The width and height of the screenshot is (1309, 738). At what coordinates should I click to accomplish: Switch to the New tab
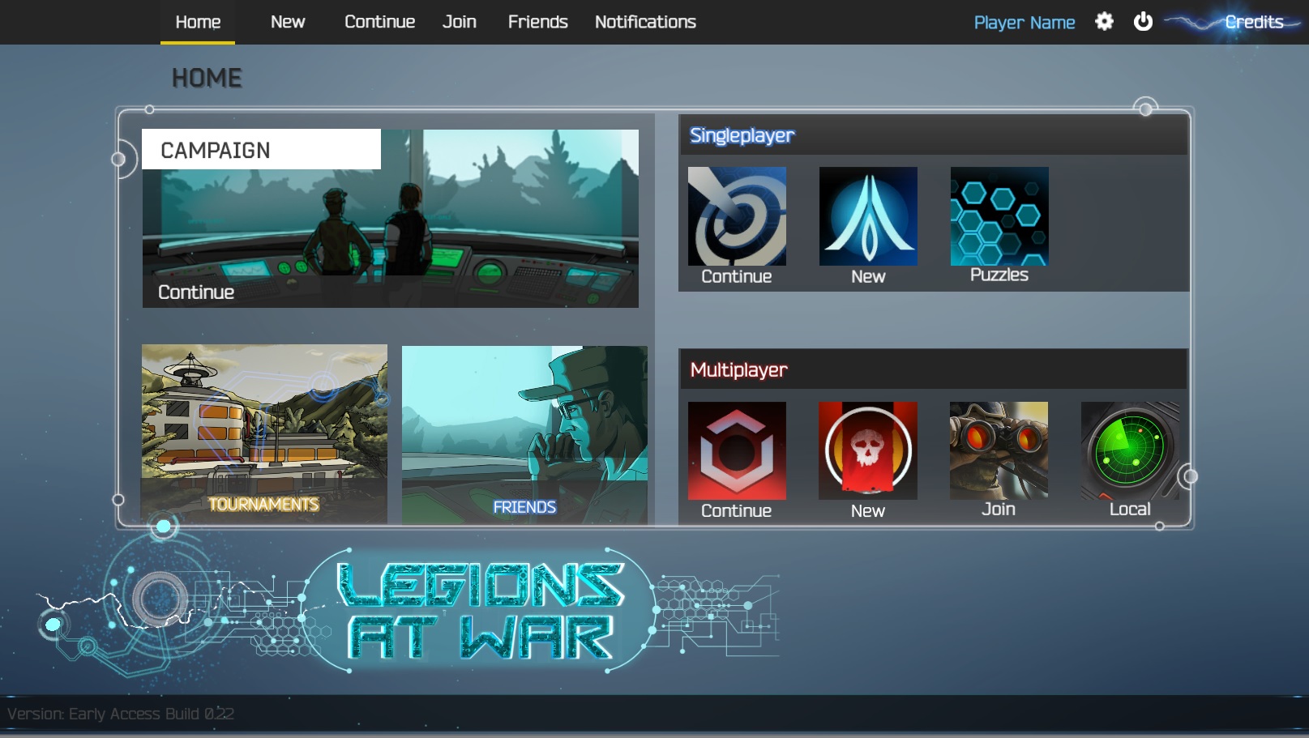288,22
